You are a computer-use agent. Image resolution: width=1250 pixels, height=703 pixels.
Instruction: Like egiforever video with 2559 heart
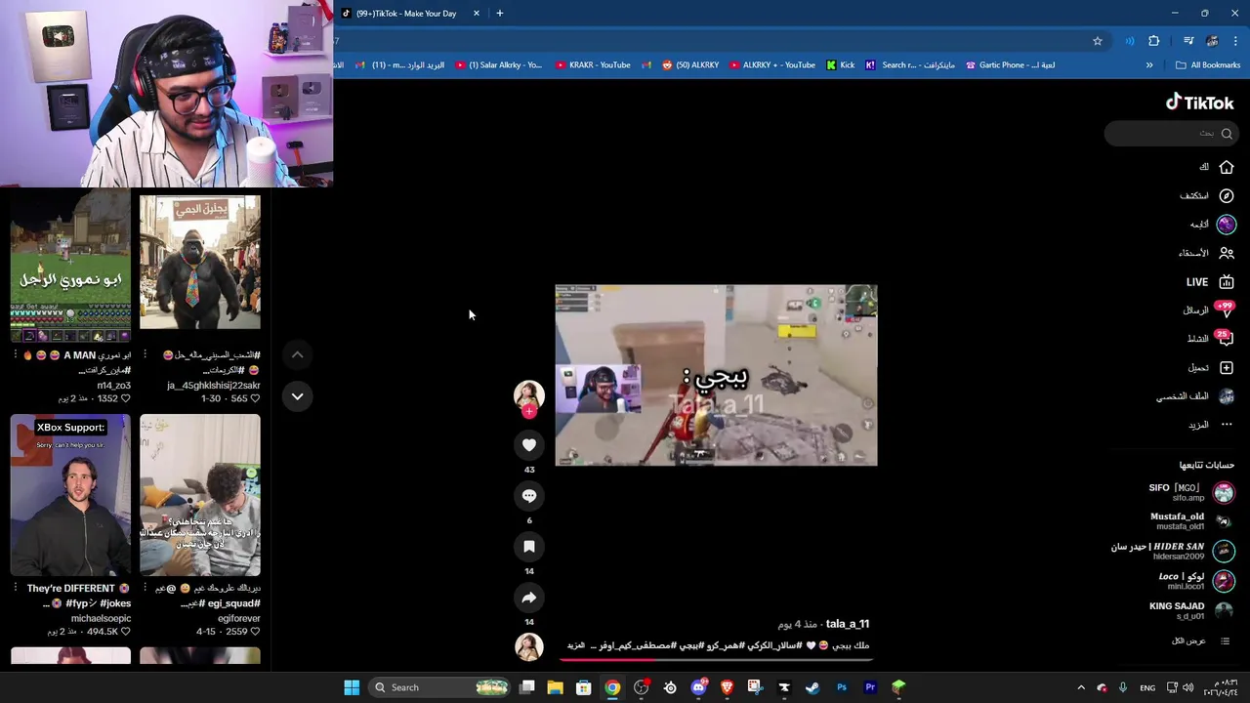click(255, 632)
